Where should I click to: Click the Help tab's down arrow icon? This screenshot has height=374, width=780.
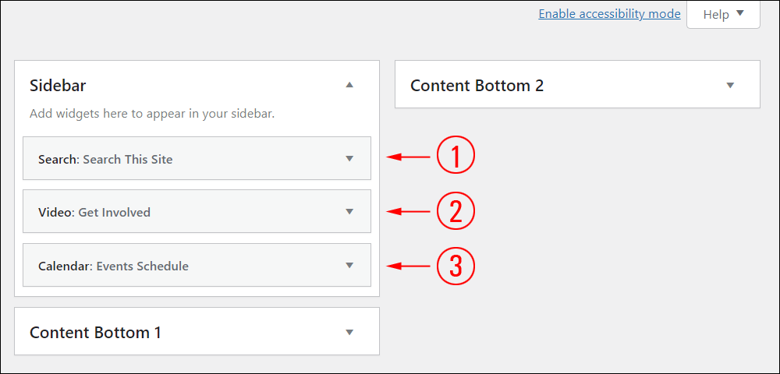point(739,13)
